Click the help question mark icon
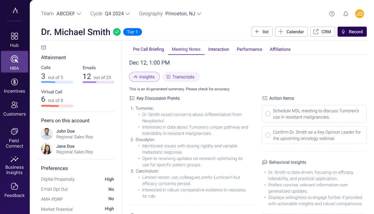Viewport: 374px width, 214px height. click(x=332, y=14)
